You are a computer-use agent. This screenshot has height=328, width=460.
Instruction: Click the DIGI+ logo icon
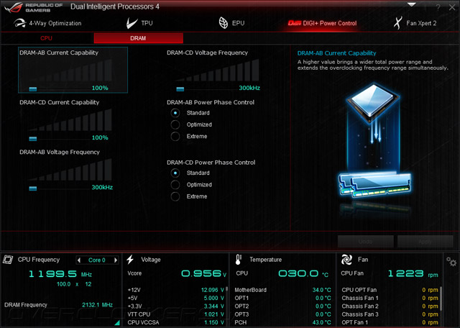(294, 23)
